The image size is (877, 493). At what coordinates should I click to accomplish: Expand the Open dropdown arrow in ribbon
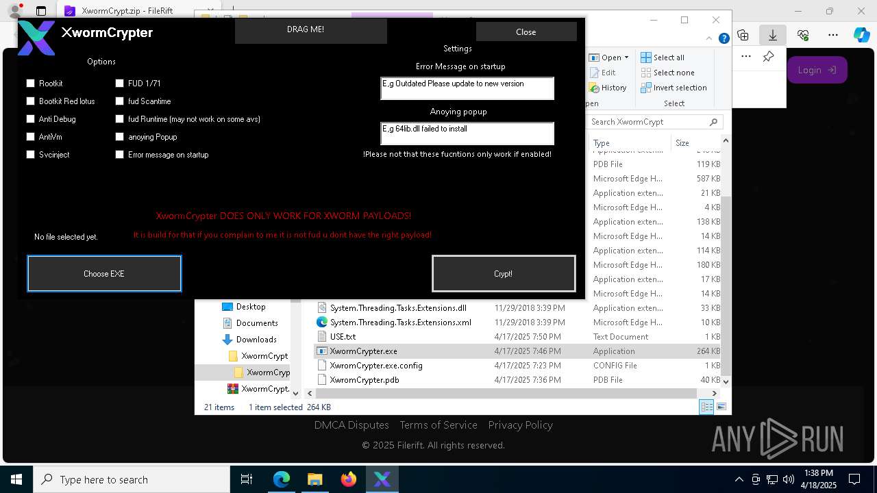(x=626, y=58)
